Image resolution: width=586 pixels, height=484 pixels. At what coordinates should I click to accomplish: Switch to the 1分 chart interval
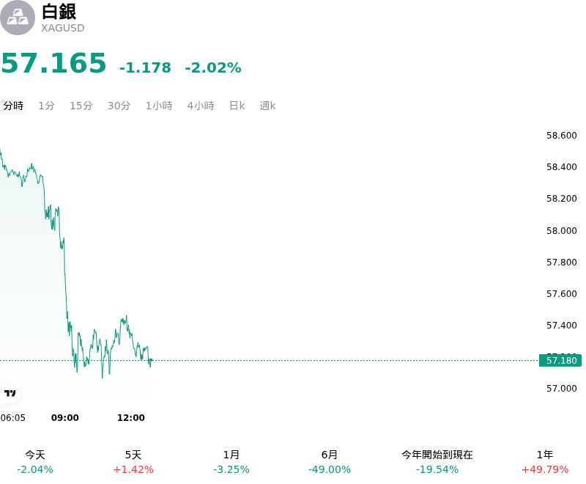pyautogui.click(x=46, y=106)
